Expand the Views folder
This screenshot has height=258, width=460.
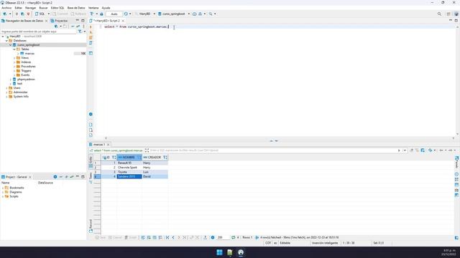click(14, 58)
